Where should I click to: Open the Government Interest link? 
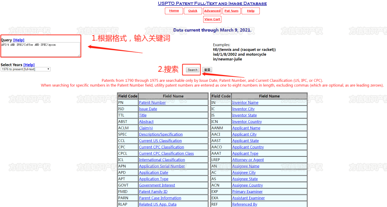point(157,185)
